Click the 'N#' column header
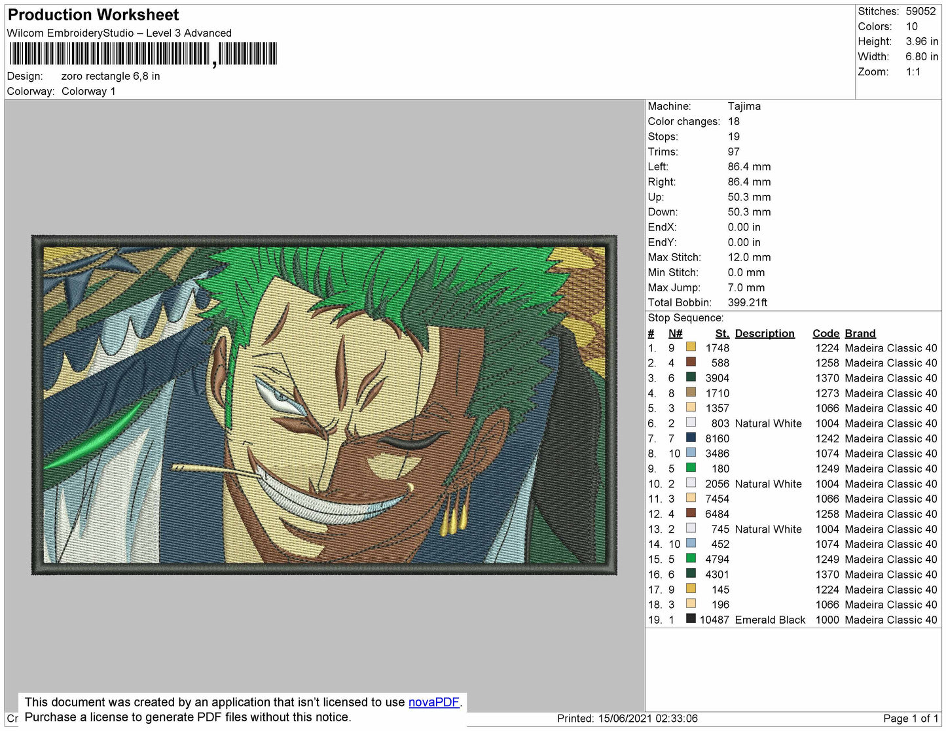This screenshot has width=946, height=731. pyautogui.click(x=675, y=333)
